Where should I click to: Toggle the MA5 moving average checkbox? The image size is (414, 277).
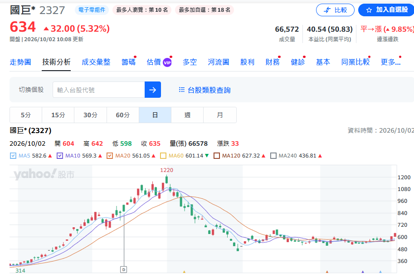pos(13,156)
